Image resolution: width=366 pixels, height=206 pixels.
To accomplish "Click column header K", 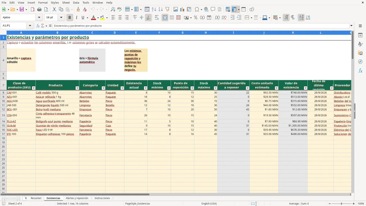I will pyautogui.click(x=293, y=32).
